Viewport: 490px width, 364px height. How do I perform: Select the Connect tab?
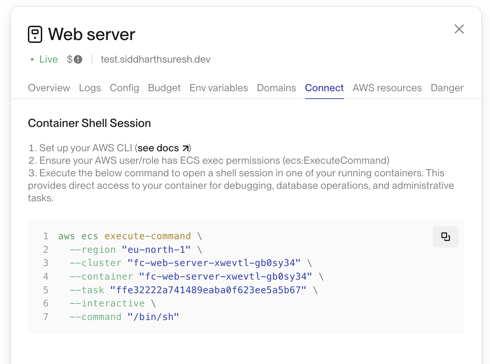tap(324, 88)
